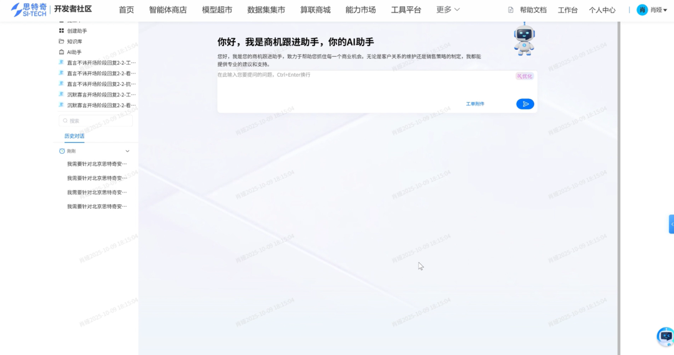
Task: Select assistant 直言不讳开场阶段回复2-2-工…
Action: tap(97, 63)
